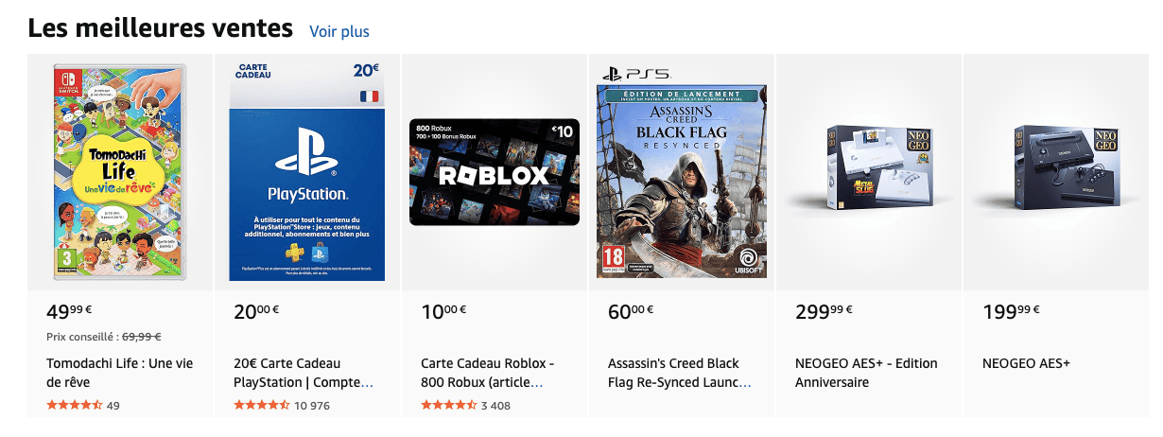Open the PlayStation 20€ gift card image
The width and height of the screenshot is (1163, 437).
point(307,172)
